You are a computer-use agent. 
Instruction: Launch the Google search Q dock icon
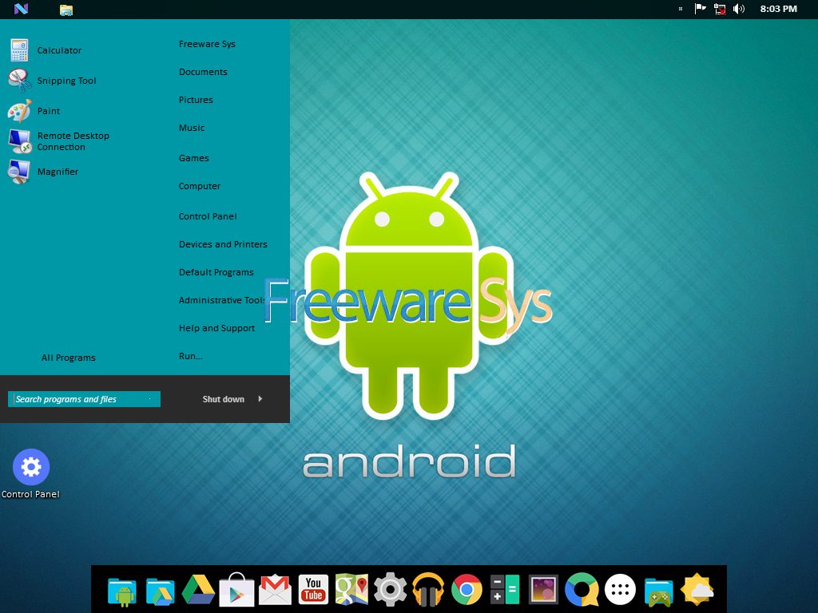[582, 590]
